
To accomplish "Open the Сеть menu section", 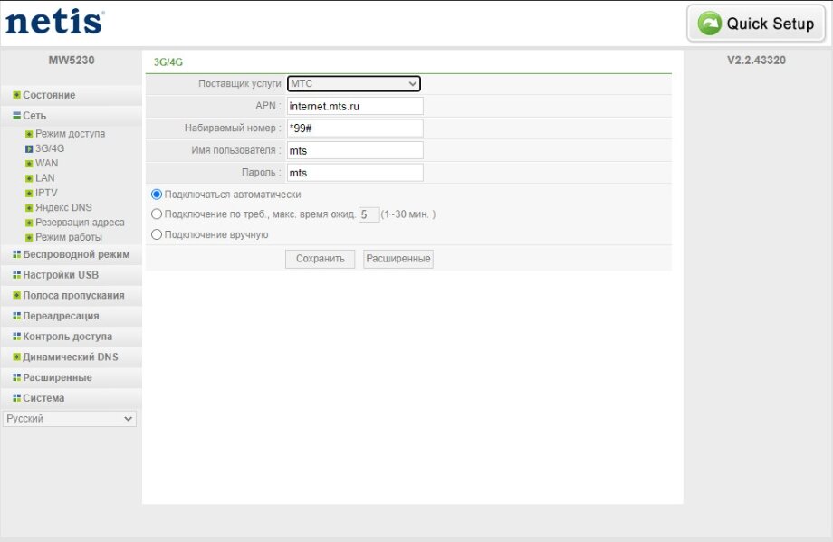I will [x=34, y=116].
